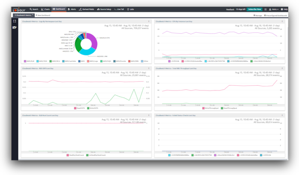Go to the Alerts page
The image size is (299, 175).
(72, 9)
